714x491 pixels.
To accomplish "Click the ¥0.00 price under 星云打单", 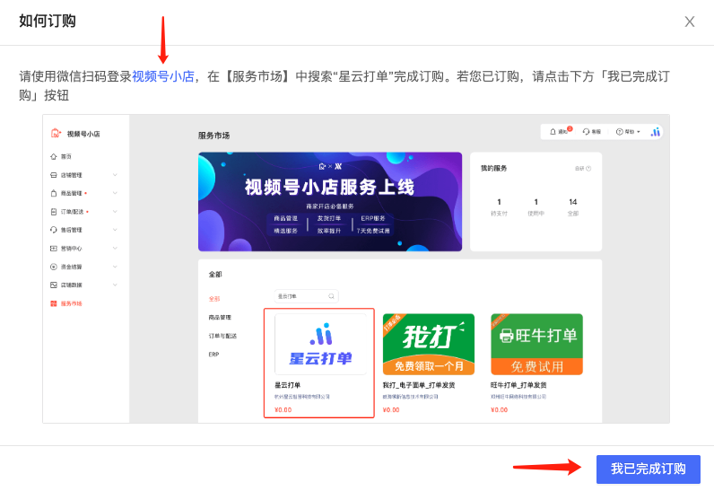I will click(x=283, y=409).
